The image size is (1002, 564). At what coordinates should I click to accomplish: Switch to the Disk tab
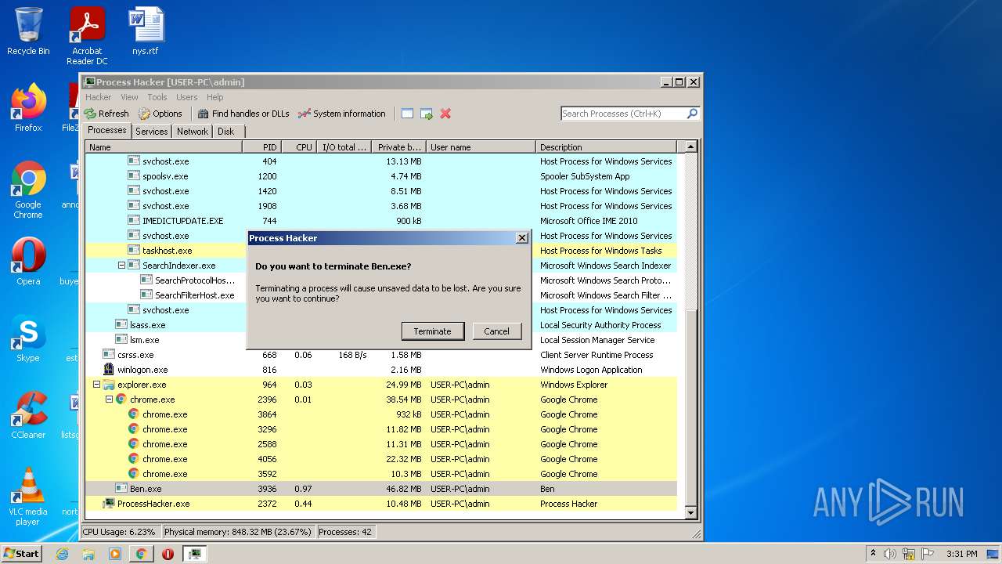click(226, 132)
